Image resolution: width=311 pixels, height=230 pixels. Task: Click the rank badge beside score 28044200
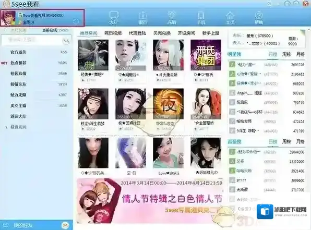[232, 152]
